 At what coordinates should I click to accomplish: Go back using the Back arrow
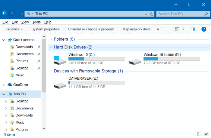pyautogui.click(x=4, y=13)
